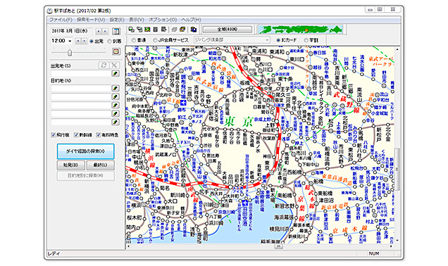Click the pen icon of the second 目的地 field
The height and width of the screenshot is (266, 448).
click(115, 96)
